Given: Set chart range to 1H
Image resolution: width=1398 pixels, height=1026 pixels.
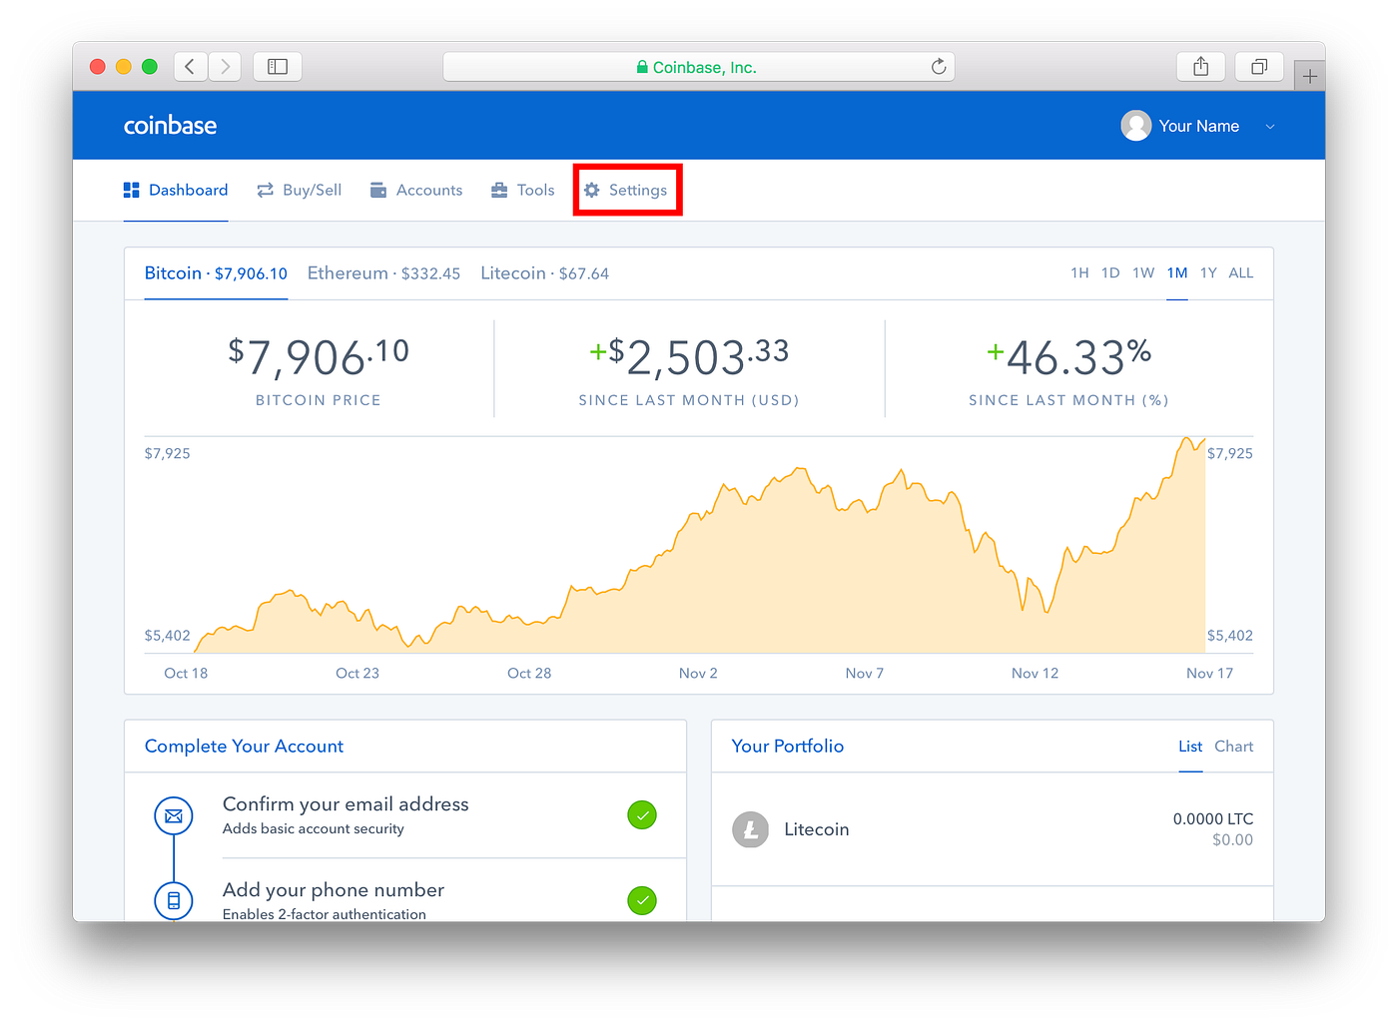Looking at the screenshot, I should click(x=1079, y=272).
